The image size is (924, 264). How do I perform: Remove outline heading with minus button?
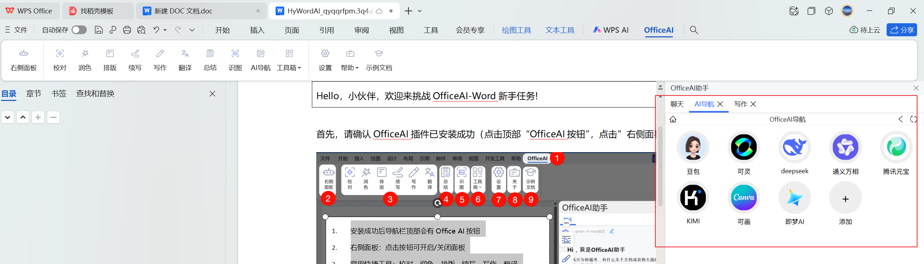pyautogui.click(x=53, y=117)
